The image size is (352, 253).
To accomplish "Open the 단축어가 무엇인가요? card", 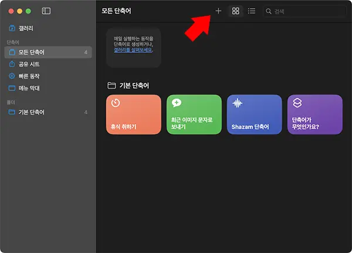I will click(315, 114).
